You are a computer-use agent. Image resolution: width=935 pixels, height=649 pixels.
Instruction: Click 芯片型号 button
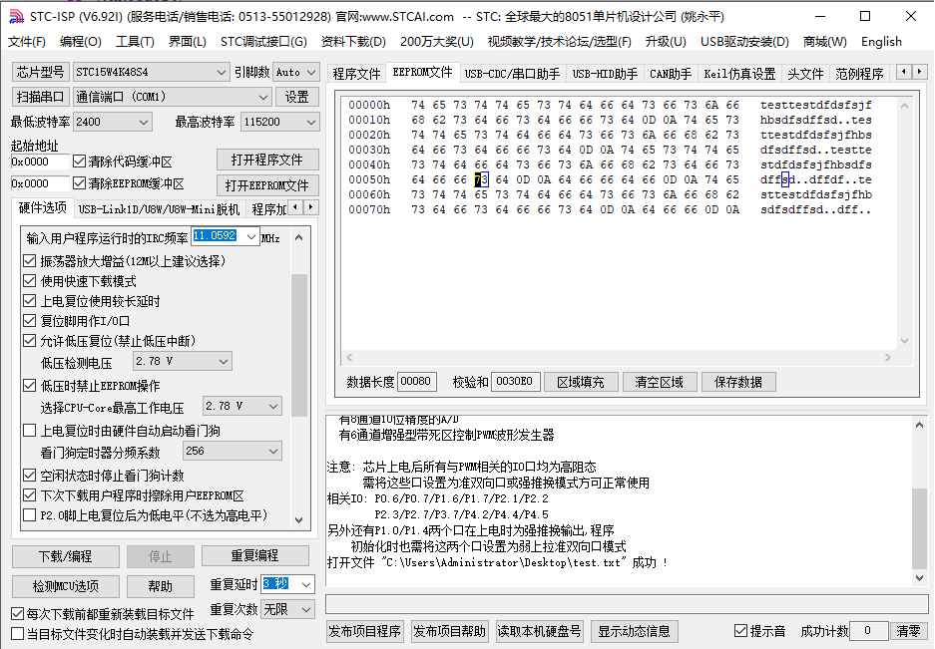pos(41,72)
